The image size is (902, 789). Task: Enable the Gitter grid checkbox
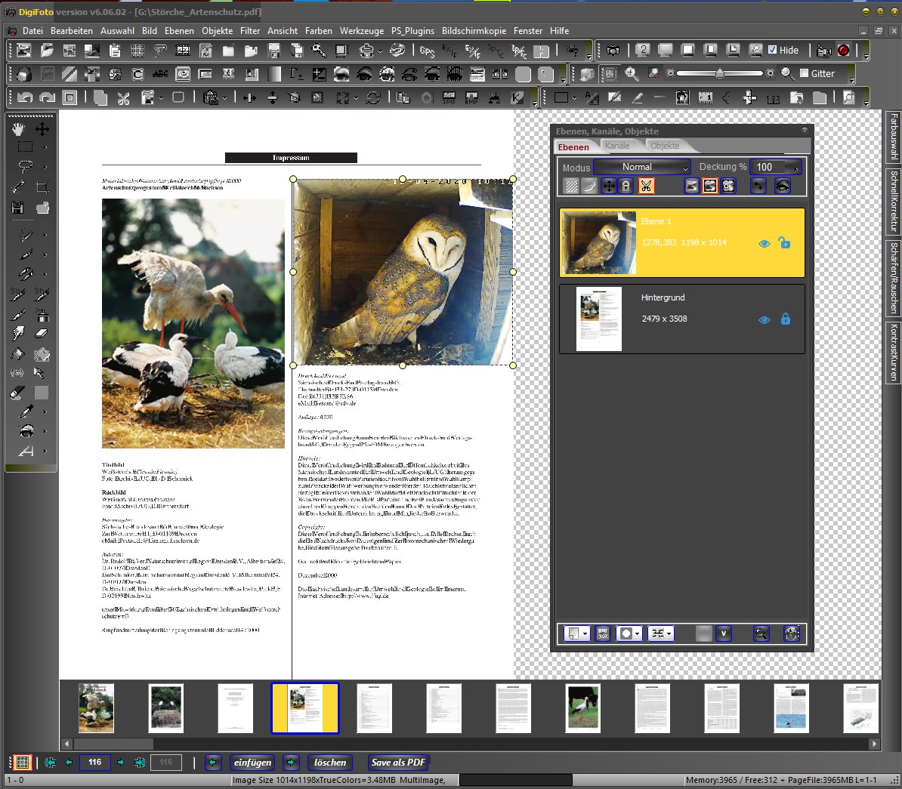point(804,73)
